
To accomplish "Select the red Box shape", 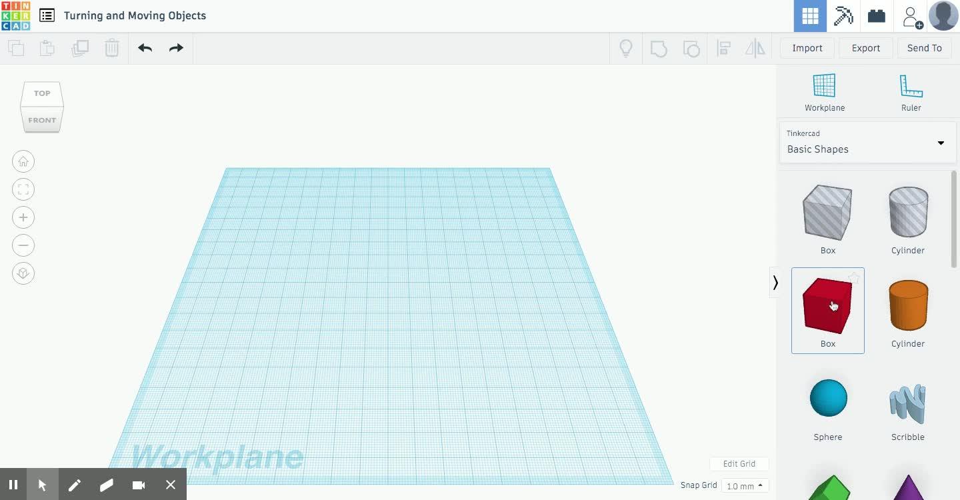I will [828, 311].
